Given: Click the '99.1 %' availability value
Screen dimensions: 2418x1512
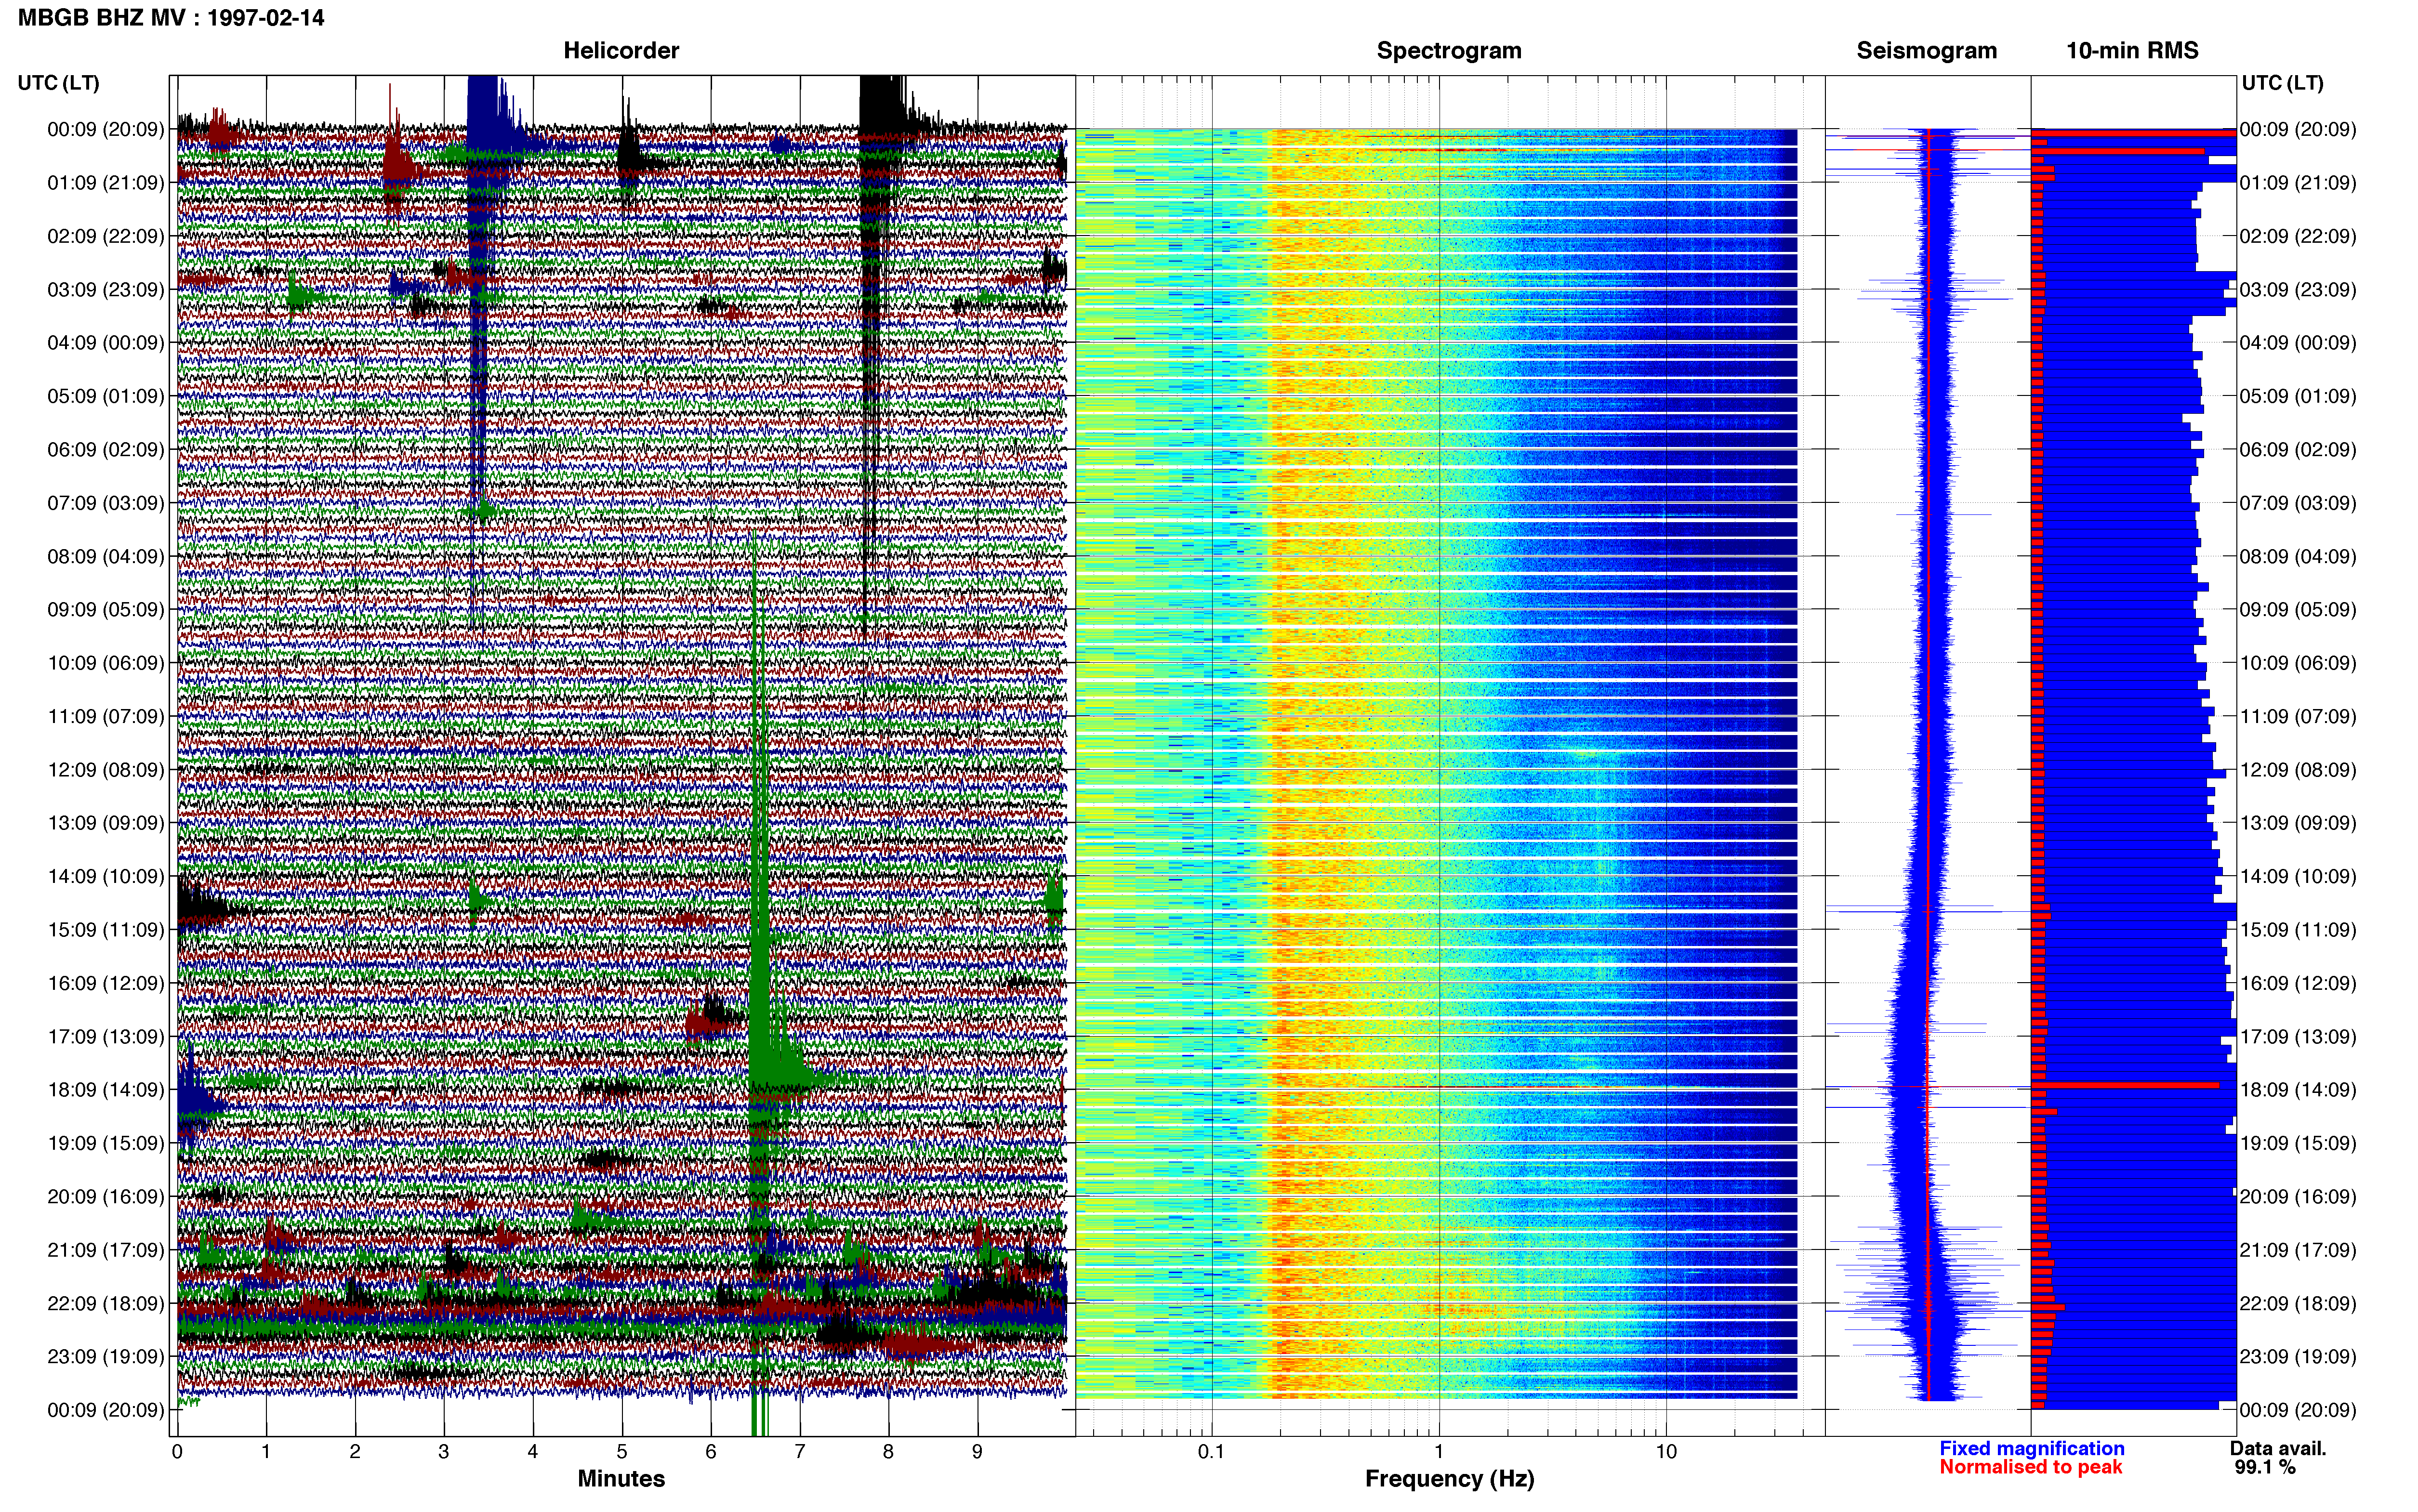Looking at the screenshot, I should pyautogui.click(x=2266, y=1467).
